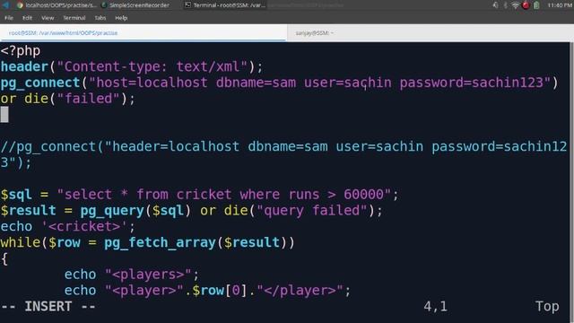Click the echo "<players>" line
Viewport: 574px width, 323px height.
[132, 275]
